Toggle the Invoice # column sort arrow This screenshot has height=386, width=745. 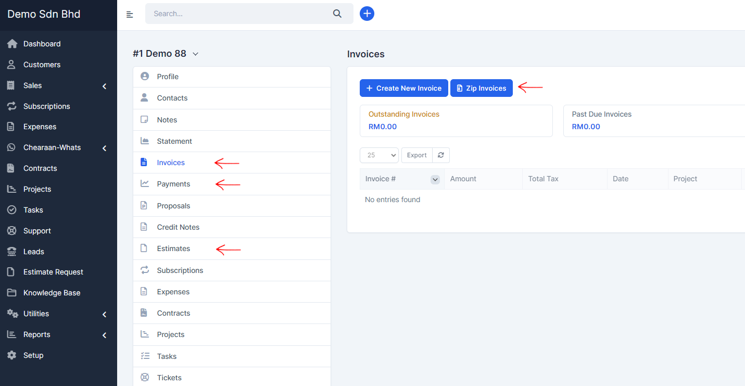tap(435, 179)
